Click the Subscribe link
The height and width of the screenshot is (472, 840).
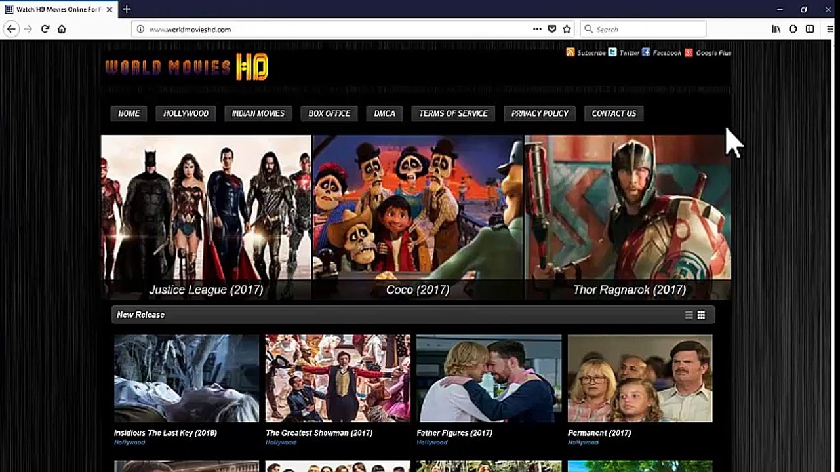[591, 53]
